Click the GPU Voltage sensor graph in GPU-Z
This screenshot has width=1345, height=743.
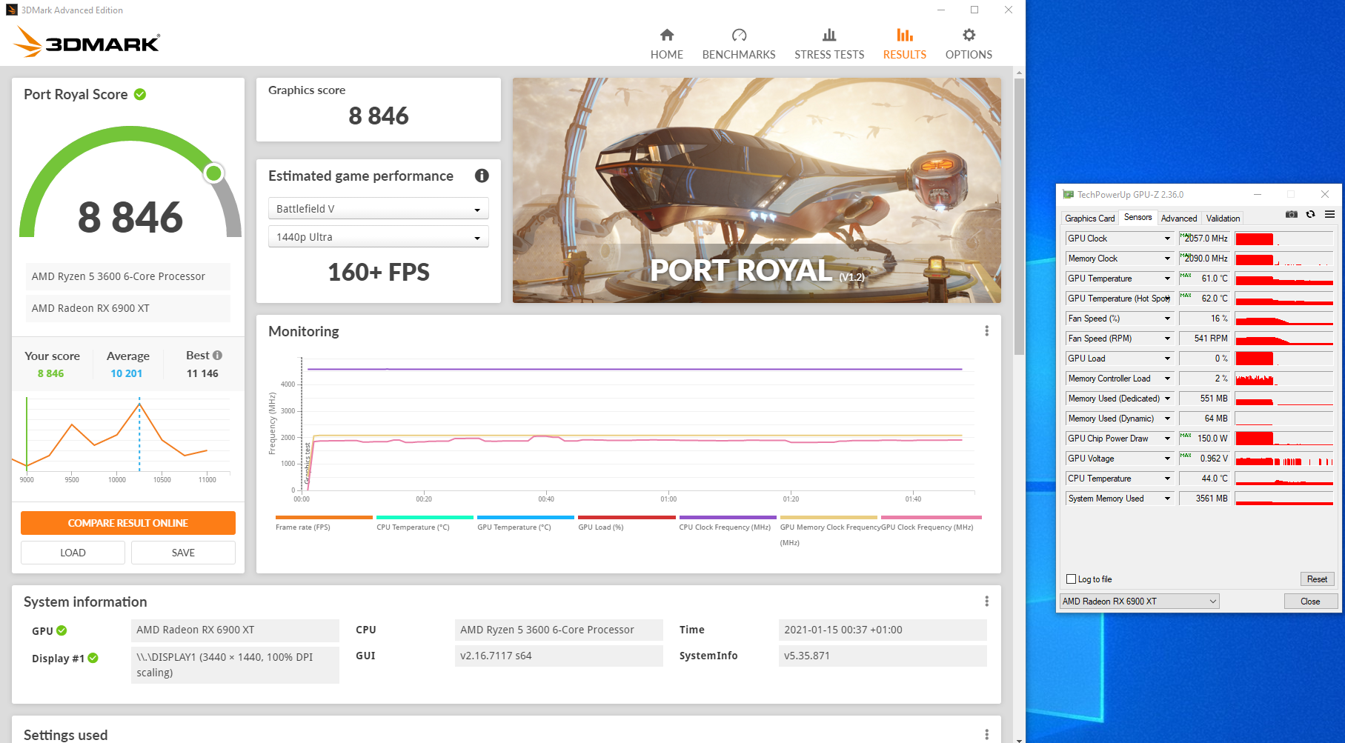pyautogui.click(x=1284, y=459)
